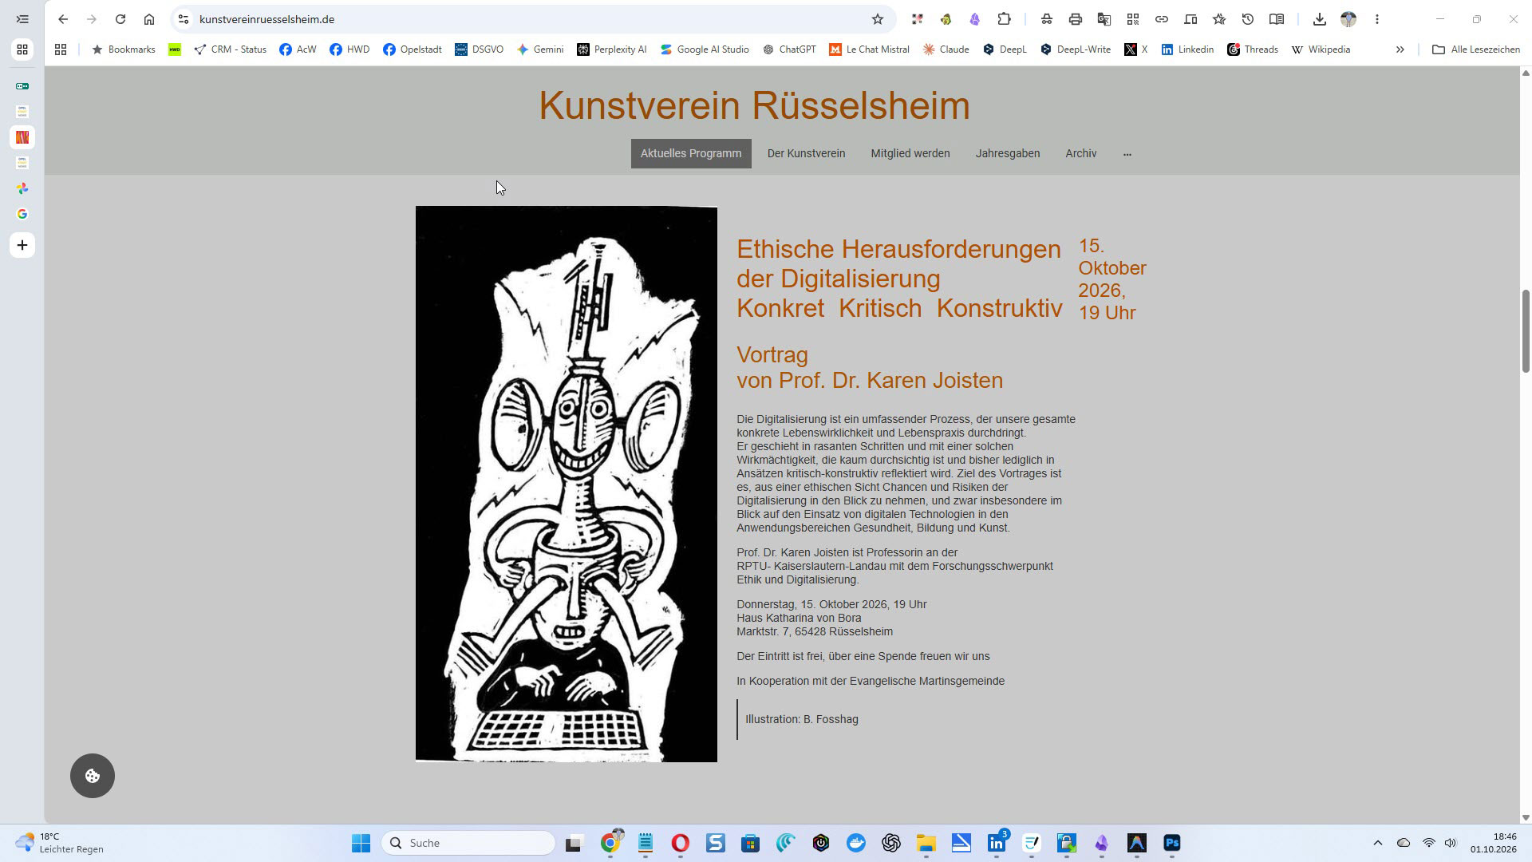
Task: Bookmark this page with star icon
Action: coord(878,19)
